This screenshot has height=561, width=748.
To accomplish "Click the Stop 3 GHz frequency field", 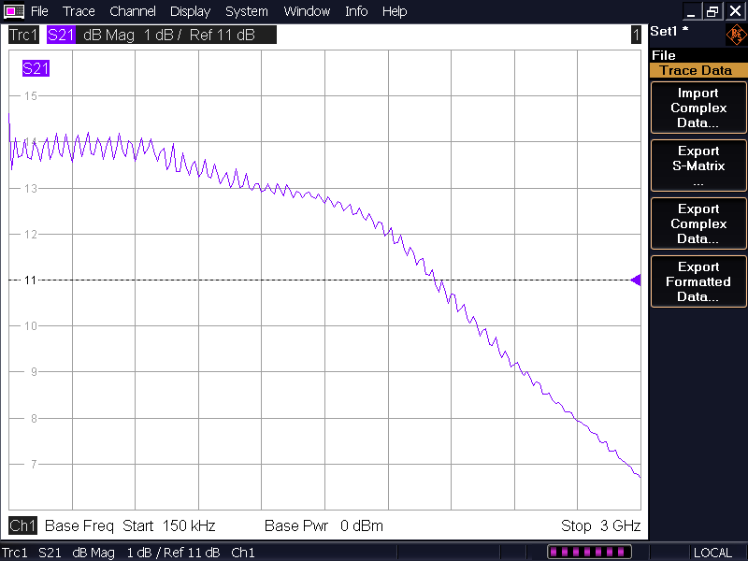I will point(600,525).
